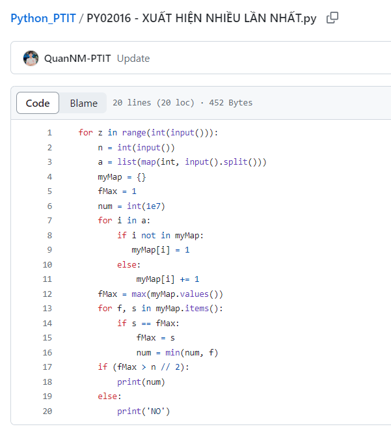Highlight line number 12 in the gutter

[x=47, y=294]
